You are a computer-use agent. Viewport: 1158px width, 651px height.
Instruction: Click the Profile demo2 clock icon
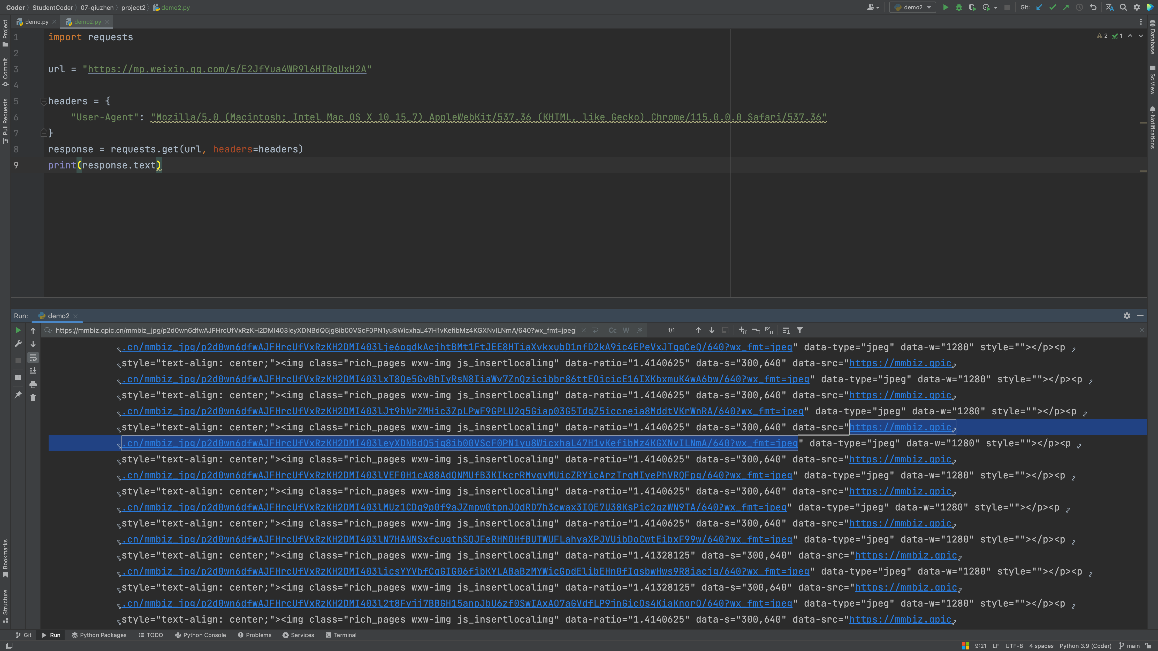pos(986,7)
